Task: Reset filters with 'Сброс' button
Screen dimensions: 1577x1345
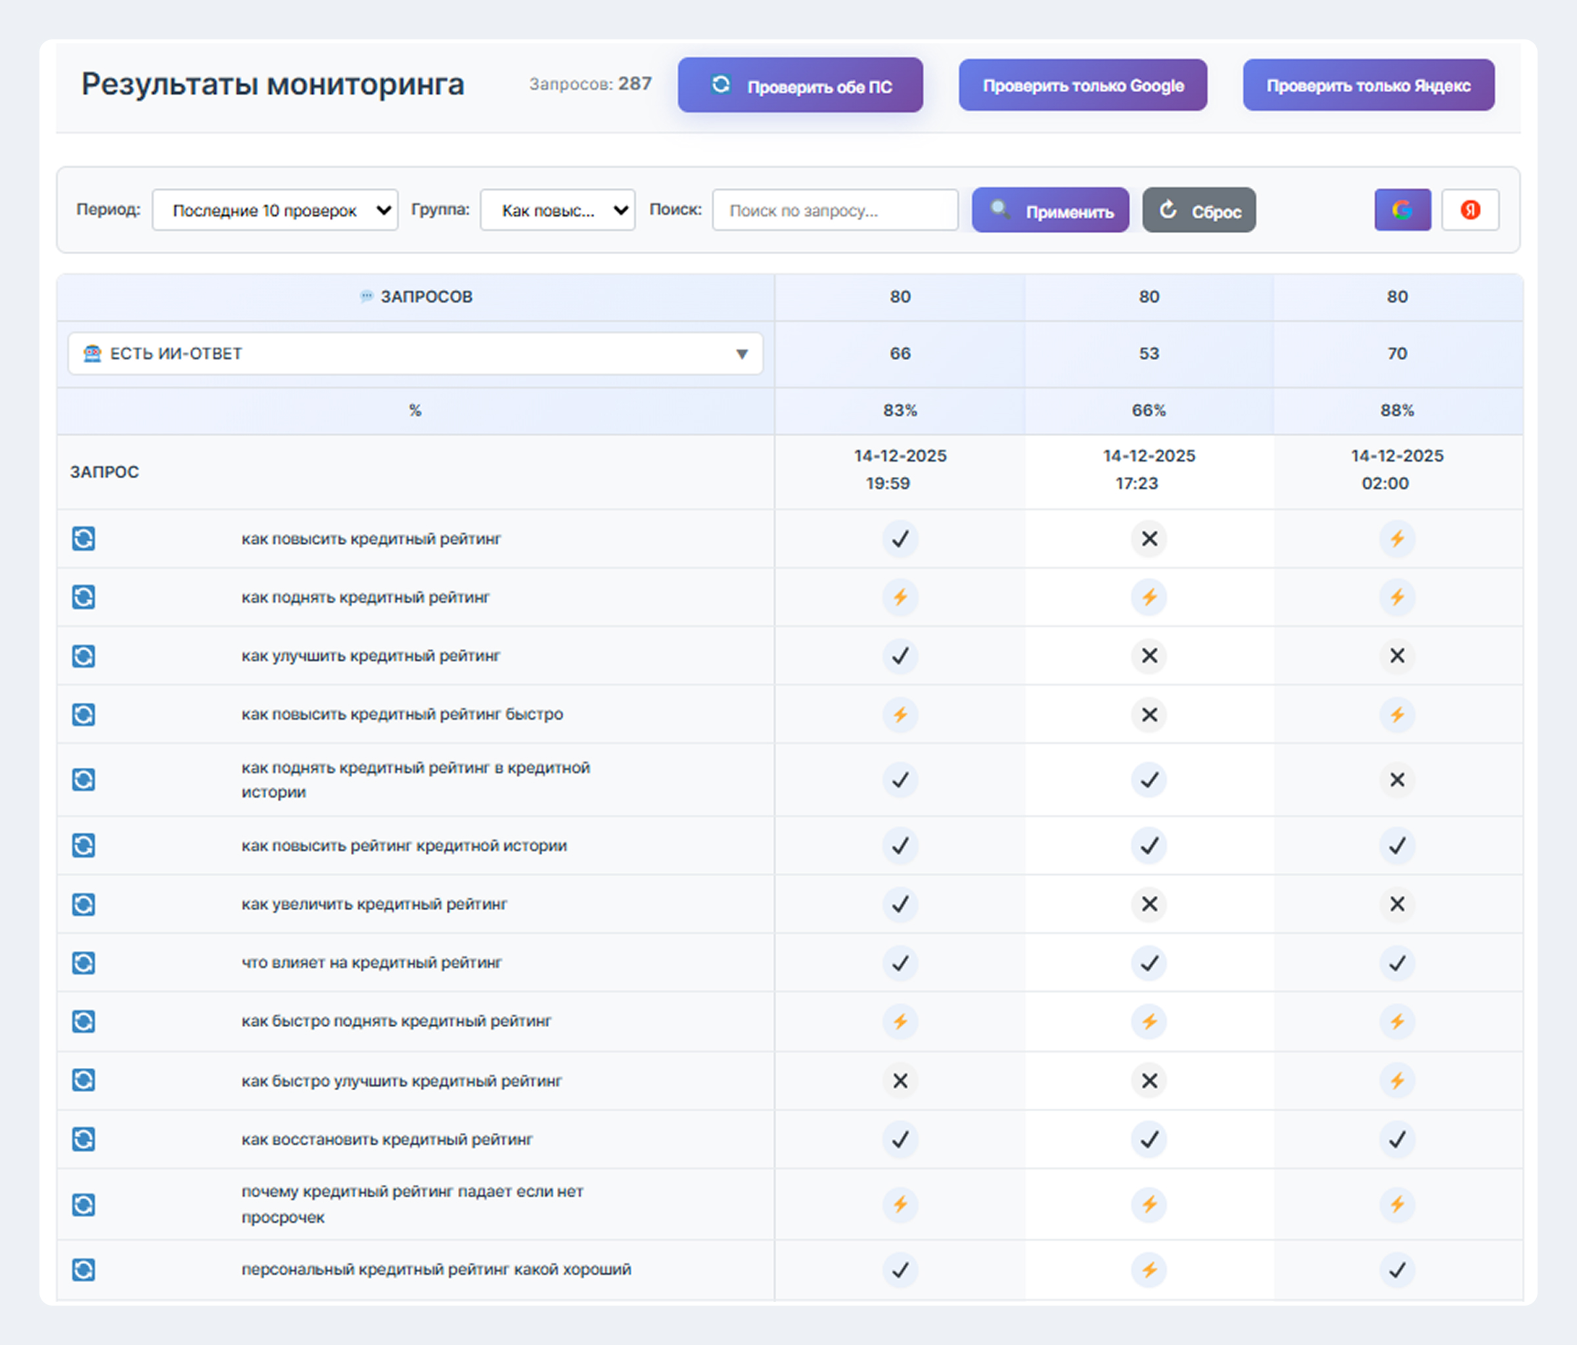Action: pos(1199,211)
